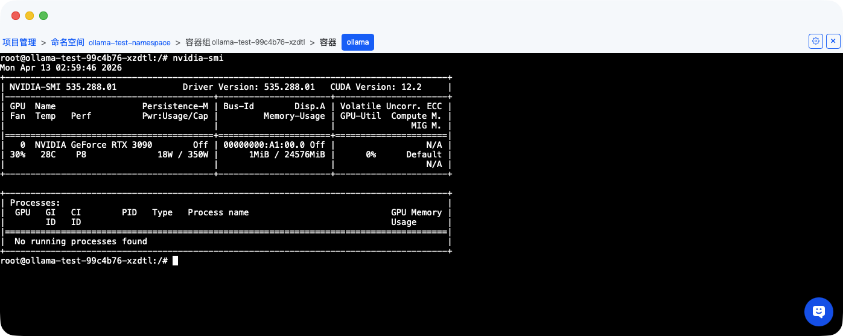Image resolution: width=843 pixels, height=336 pixels.
Task: Click the 容器组 breadcrumb label
Action: [198, 42]
